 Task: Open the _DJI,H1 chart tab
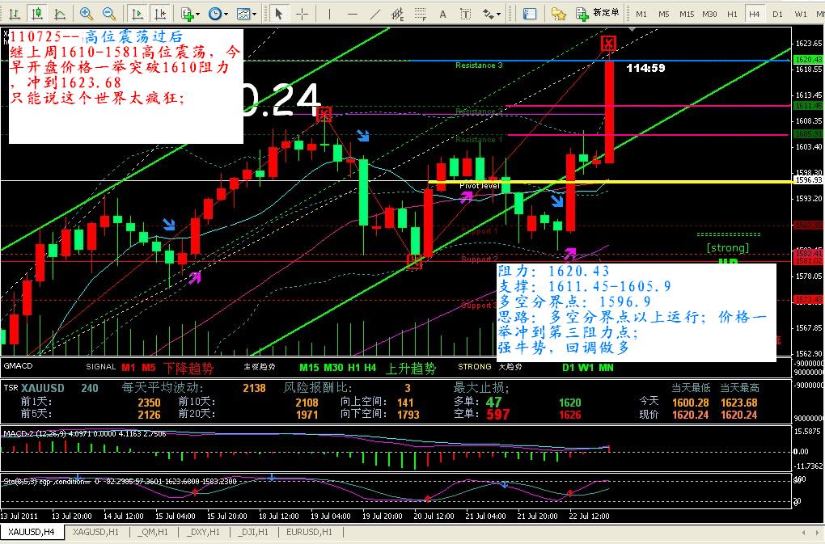(x=253, y=532)
